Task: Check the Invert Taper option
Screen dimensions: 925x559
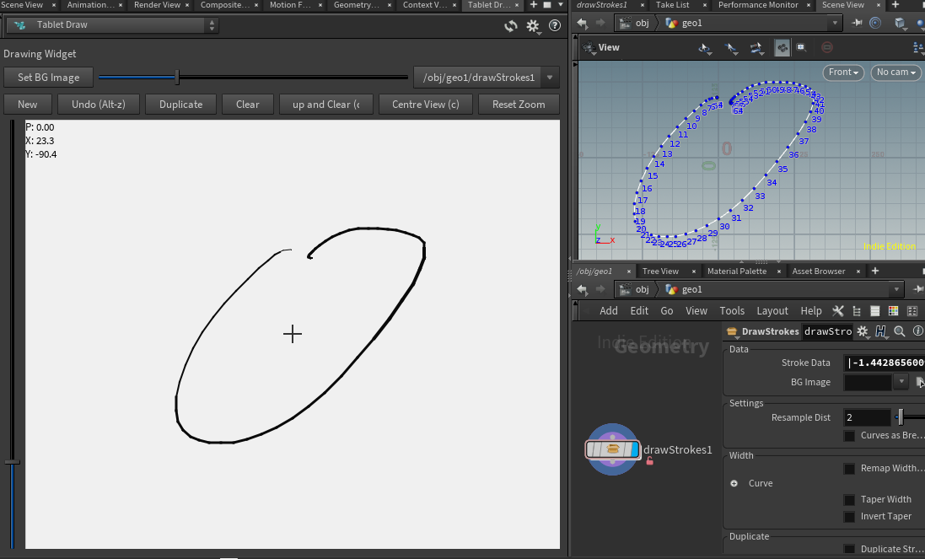Action: (849, 516)
